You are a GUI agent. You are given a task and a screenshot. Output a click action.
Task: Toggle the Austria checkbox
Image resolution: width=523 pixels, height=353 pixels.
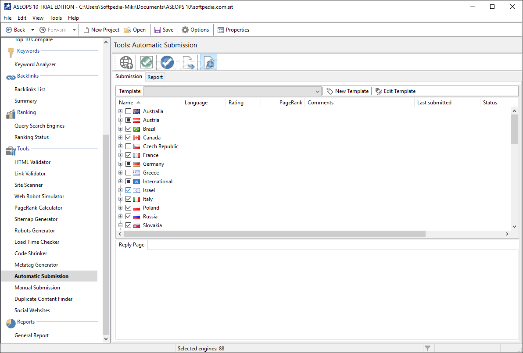pos(129,120)
